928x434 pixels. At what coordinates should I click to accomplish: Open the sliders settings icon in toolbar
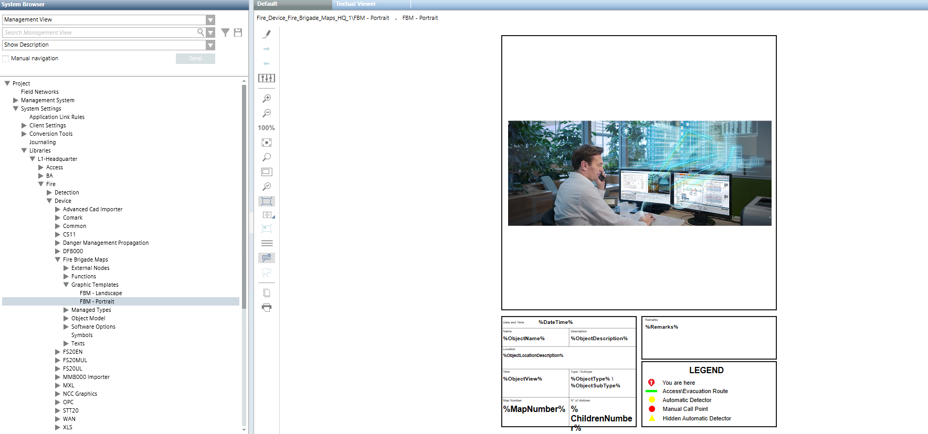(x=267, y=78)
